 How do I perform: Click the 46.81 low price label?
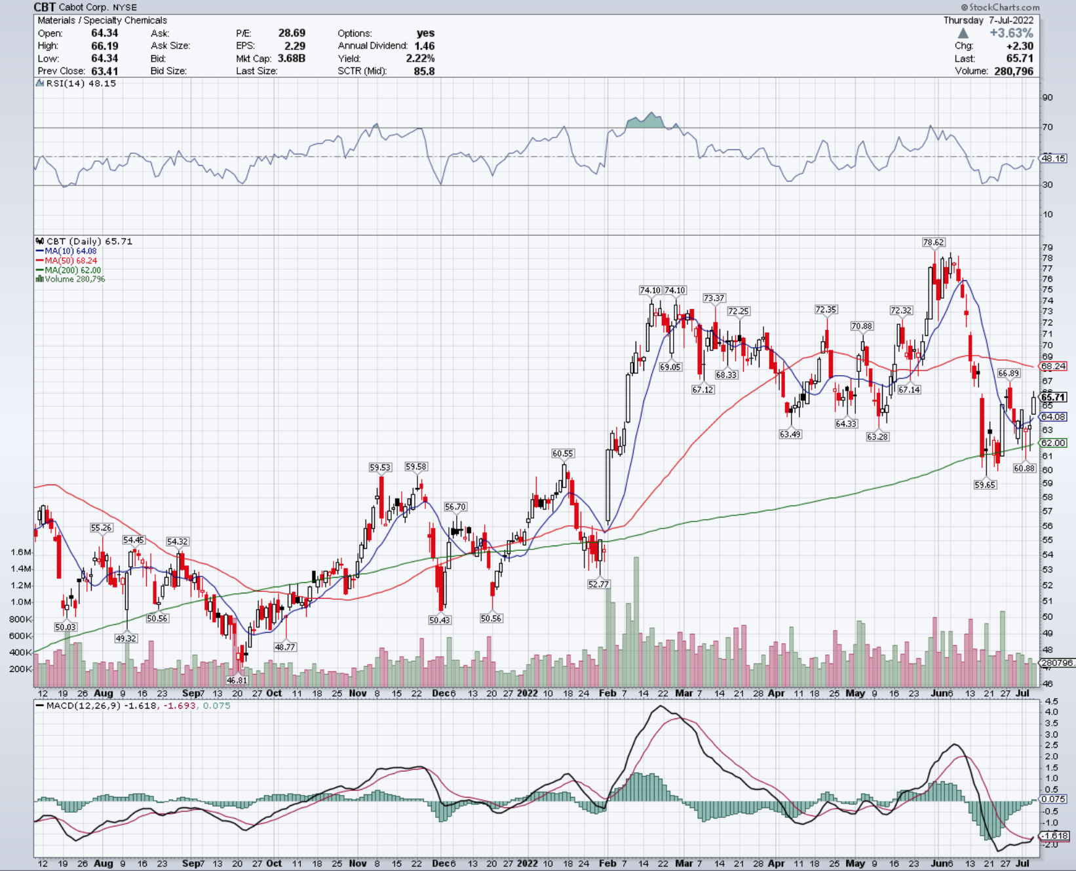click(237, 680)
